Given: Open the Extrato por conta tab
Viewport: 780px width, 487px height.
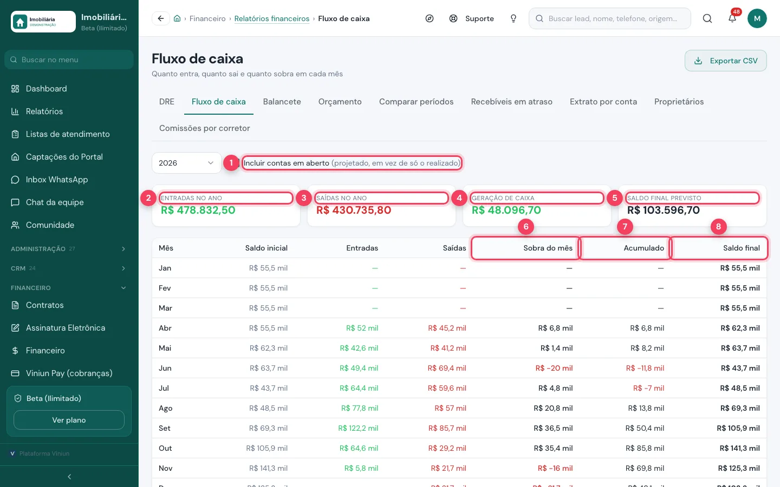Looking at the screenshot, I should 603,102.
